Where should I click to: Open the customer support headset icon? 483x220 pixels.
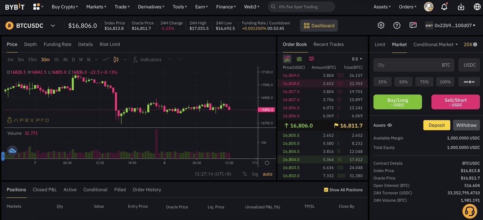[469, 210]
